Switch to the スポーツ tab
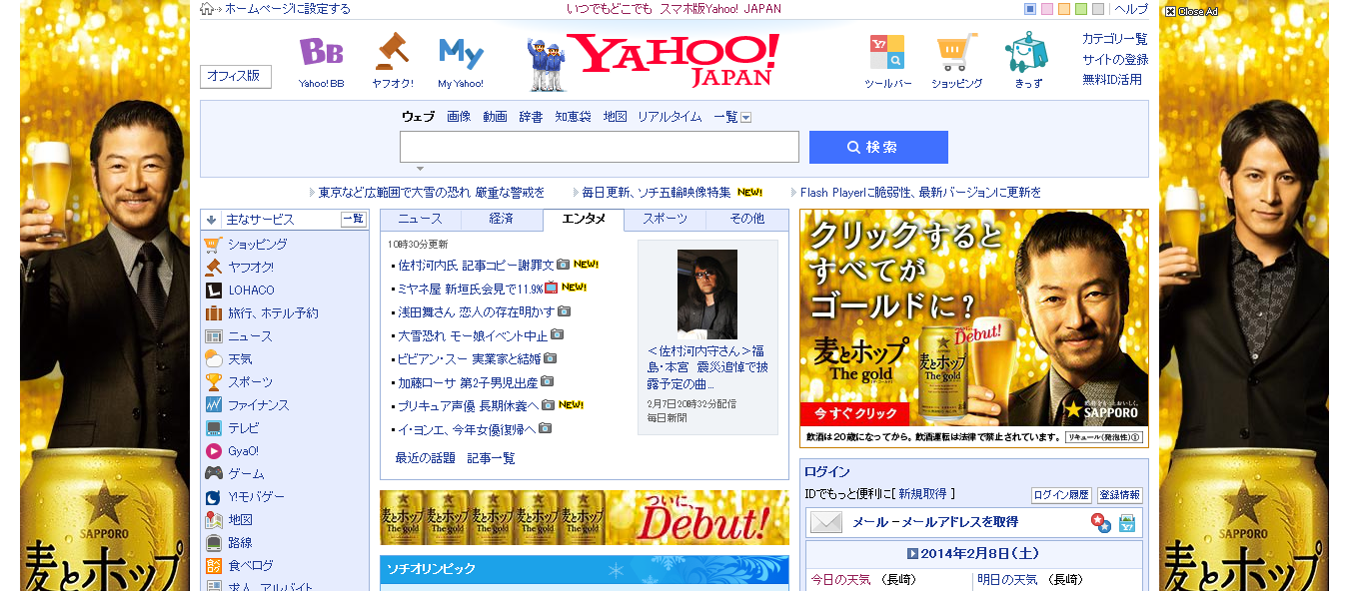The height and width of the screenshot is (591, 1348). pos(666,219)
